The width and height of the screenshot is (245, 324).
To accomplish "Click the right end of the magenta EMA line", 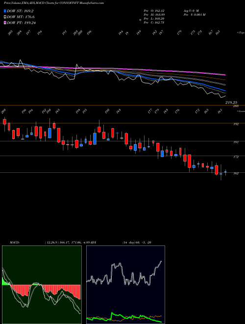I will tap(225, 75).
